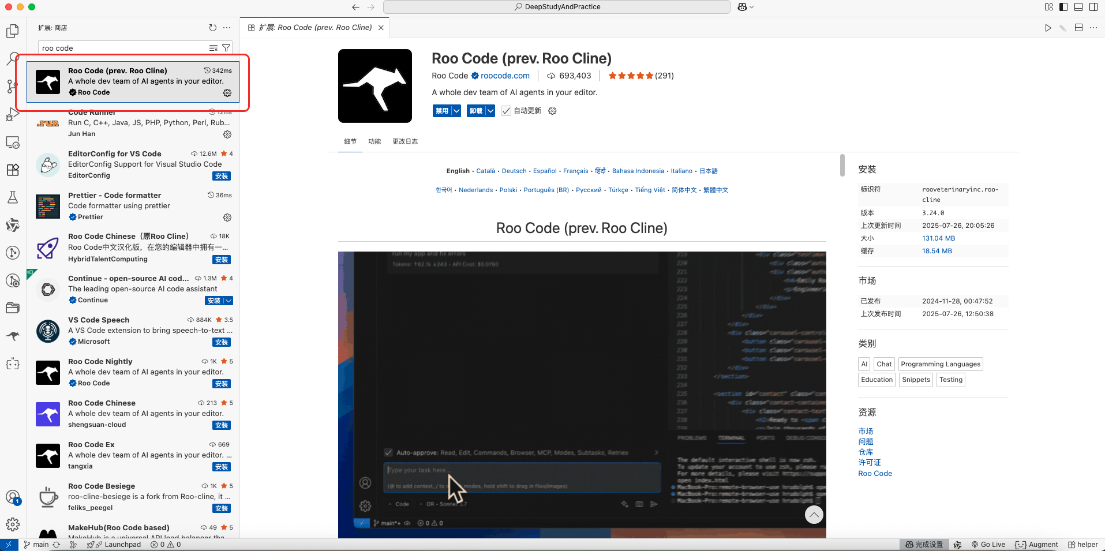Click readme scrollbar thumb
The image size is (1105, 551).
click(x=842, y=165)
